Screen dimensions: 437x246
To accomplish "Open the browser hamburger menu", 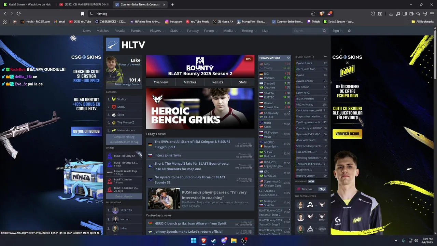I will point(432,14).
